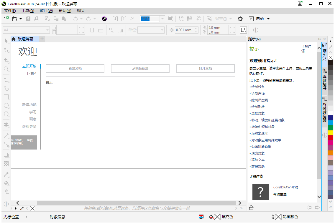This screenshot has height=224, width=335.
Task: Select the Crop tool
Action: pos(6,60)
